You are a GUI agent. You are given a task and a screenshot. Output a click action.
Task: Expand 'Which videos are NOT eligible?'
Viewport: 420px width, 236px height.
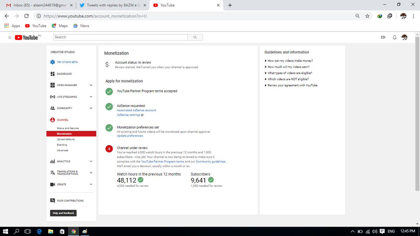(x=287, y=79)
